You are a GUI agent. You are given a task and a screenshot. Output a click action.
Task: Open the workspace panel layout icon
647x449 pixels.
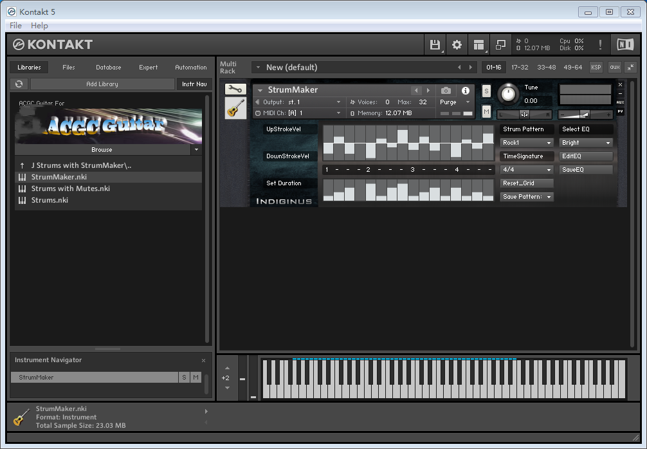[x=478, y=44]
